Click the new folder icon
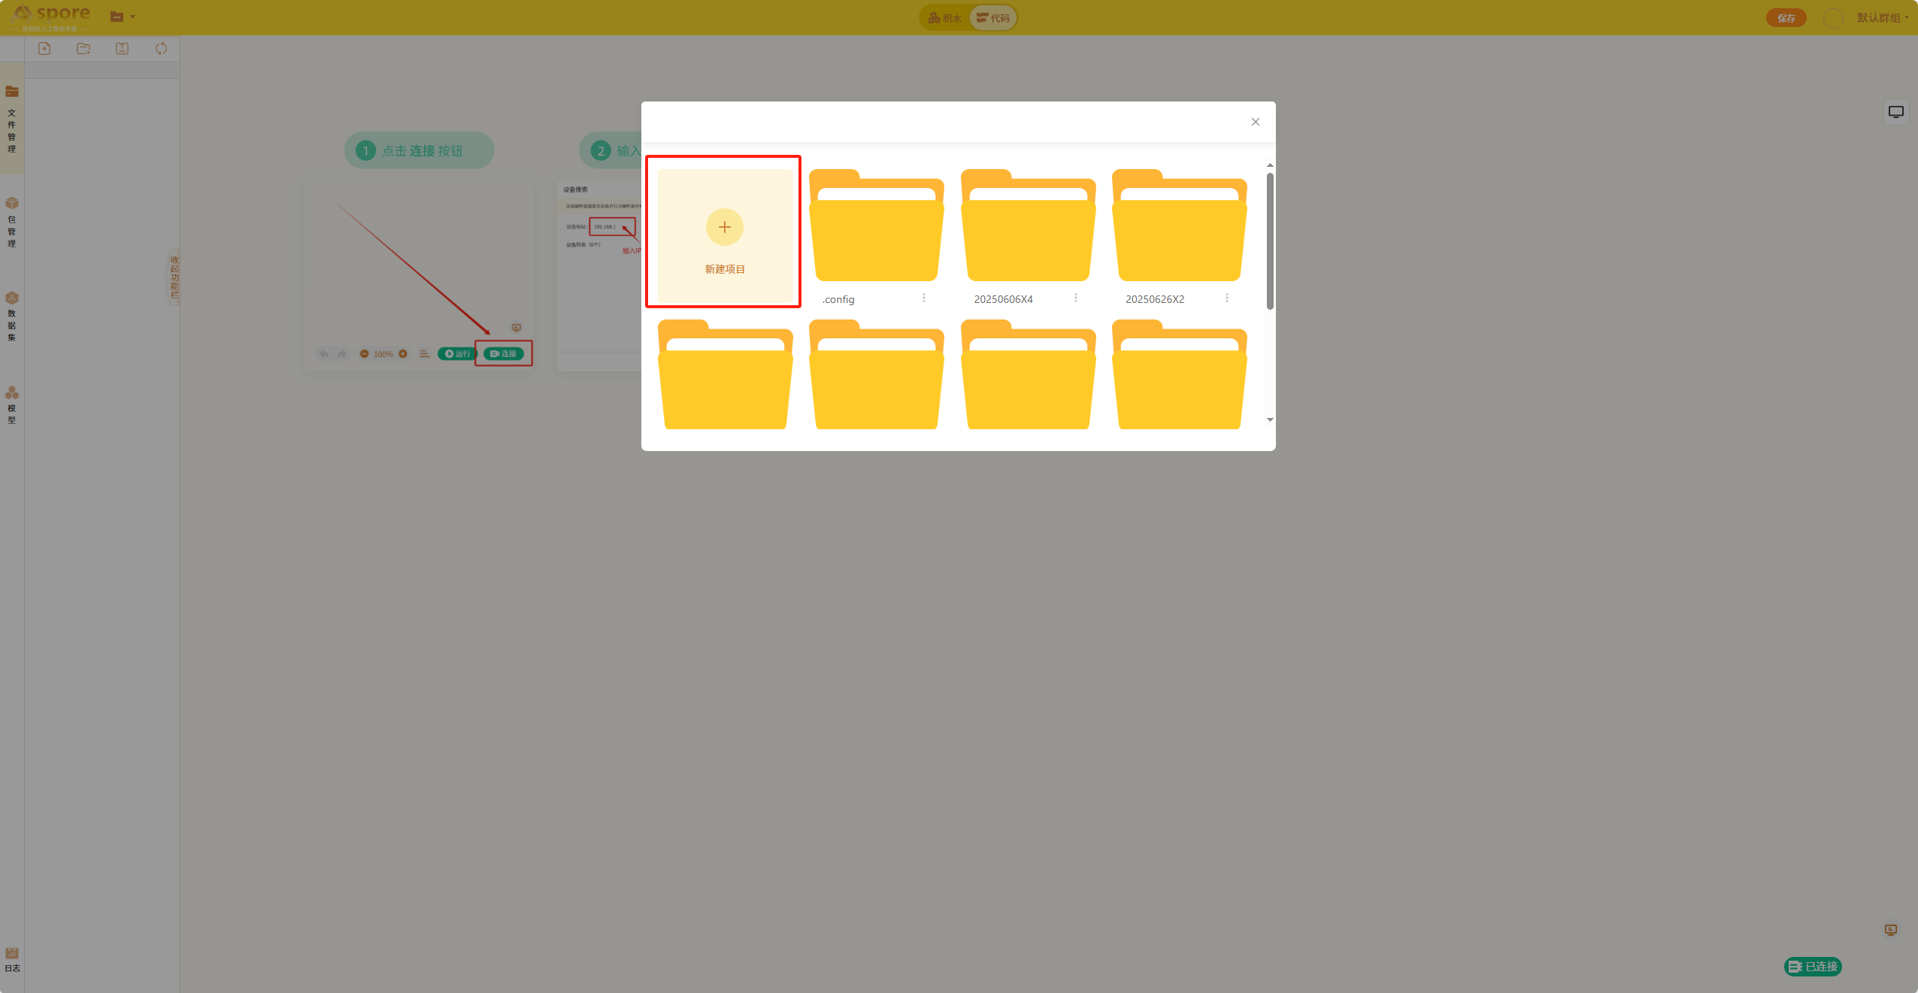Screen dimensions: 1918x993 (x=83, y=49)
